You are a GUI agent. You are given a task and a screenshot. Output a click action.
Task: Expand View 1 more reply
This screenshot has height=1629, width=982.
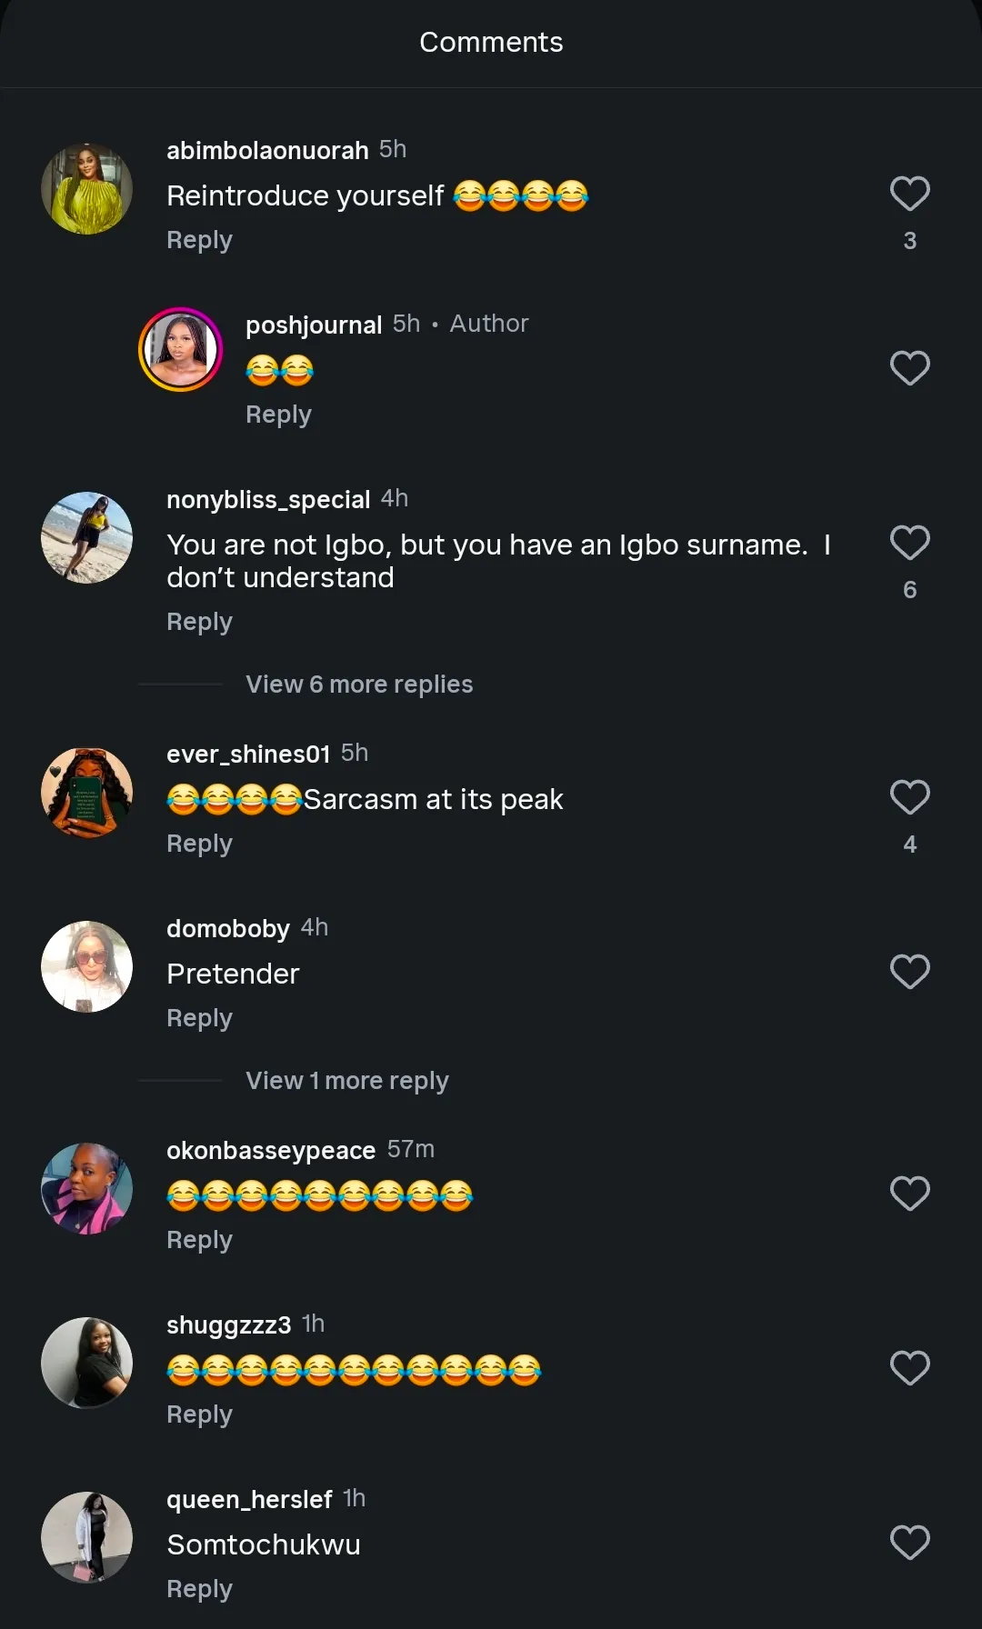pyautogui.click(x=346, y=1081)
